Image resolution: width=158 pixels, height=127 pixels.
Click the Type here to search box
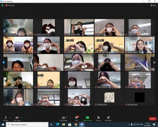(x=27, y=124)
